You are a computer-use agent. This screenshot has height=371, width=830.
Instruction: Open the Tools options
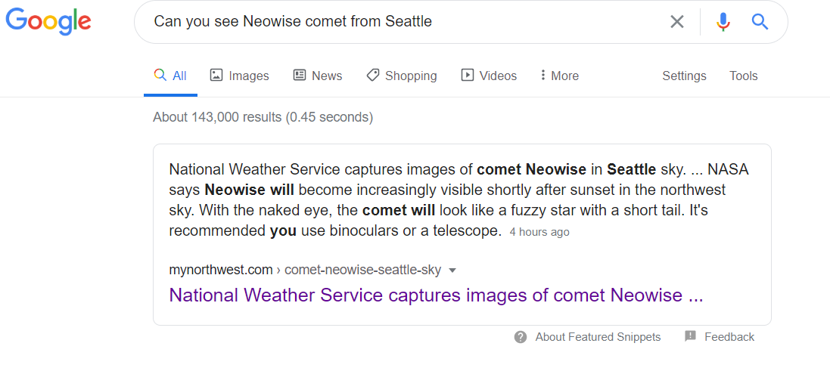tap(743, 76)
